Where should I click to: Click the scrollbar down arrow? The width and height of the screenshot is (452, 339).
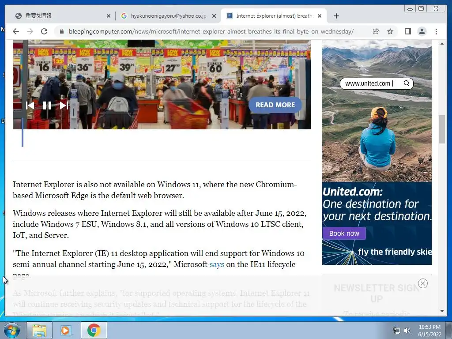tap(442, 311)
